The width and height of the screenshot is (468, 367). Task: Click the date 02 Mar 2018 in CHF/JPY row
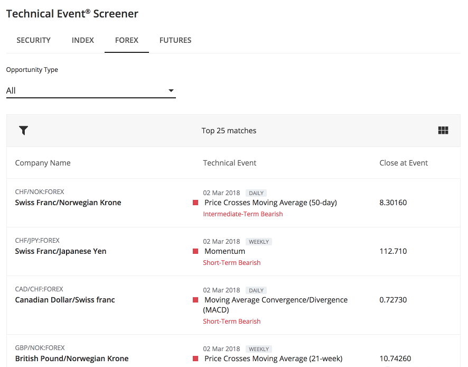pyautogui.click(x=221, y=242)
